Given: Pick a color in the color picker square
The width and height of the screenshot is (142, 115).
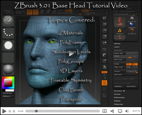Looking at the screenshot, I should click(x=8, y=82).
